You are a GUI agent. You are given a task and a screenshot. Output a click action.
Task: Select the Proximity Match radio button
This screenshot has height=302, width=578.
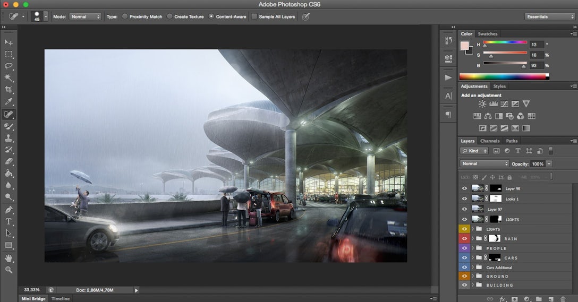click(x=125, y=16)
